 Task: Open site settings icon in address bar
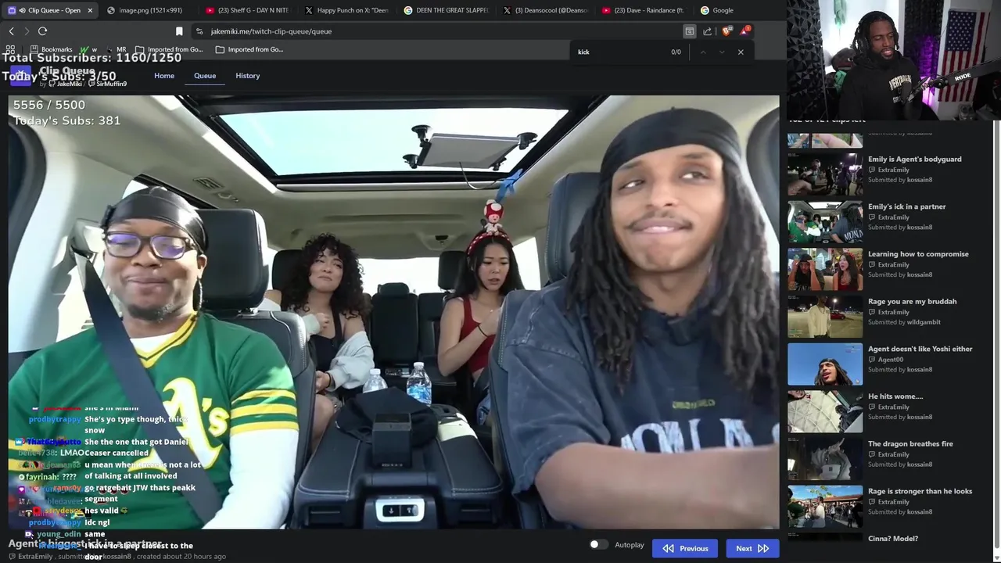[x=199, y=31]
